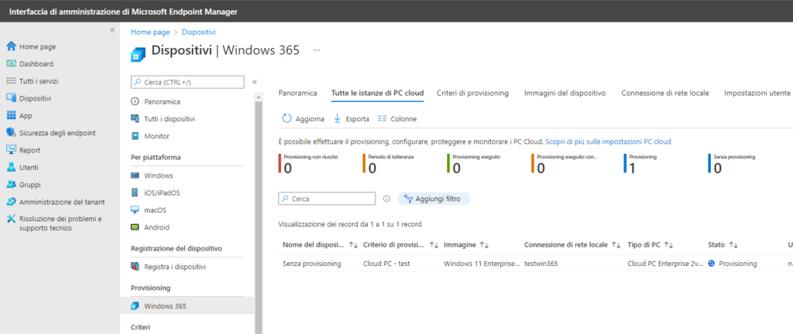Viewport: 793px width, 334px height.
Task: Click the Windows 11 Enterprise image cell
Action: click(x=482, y=264)
